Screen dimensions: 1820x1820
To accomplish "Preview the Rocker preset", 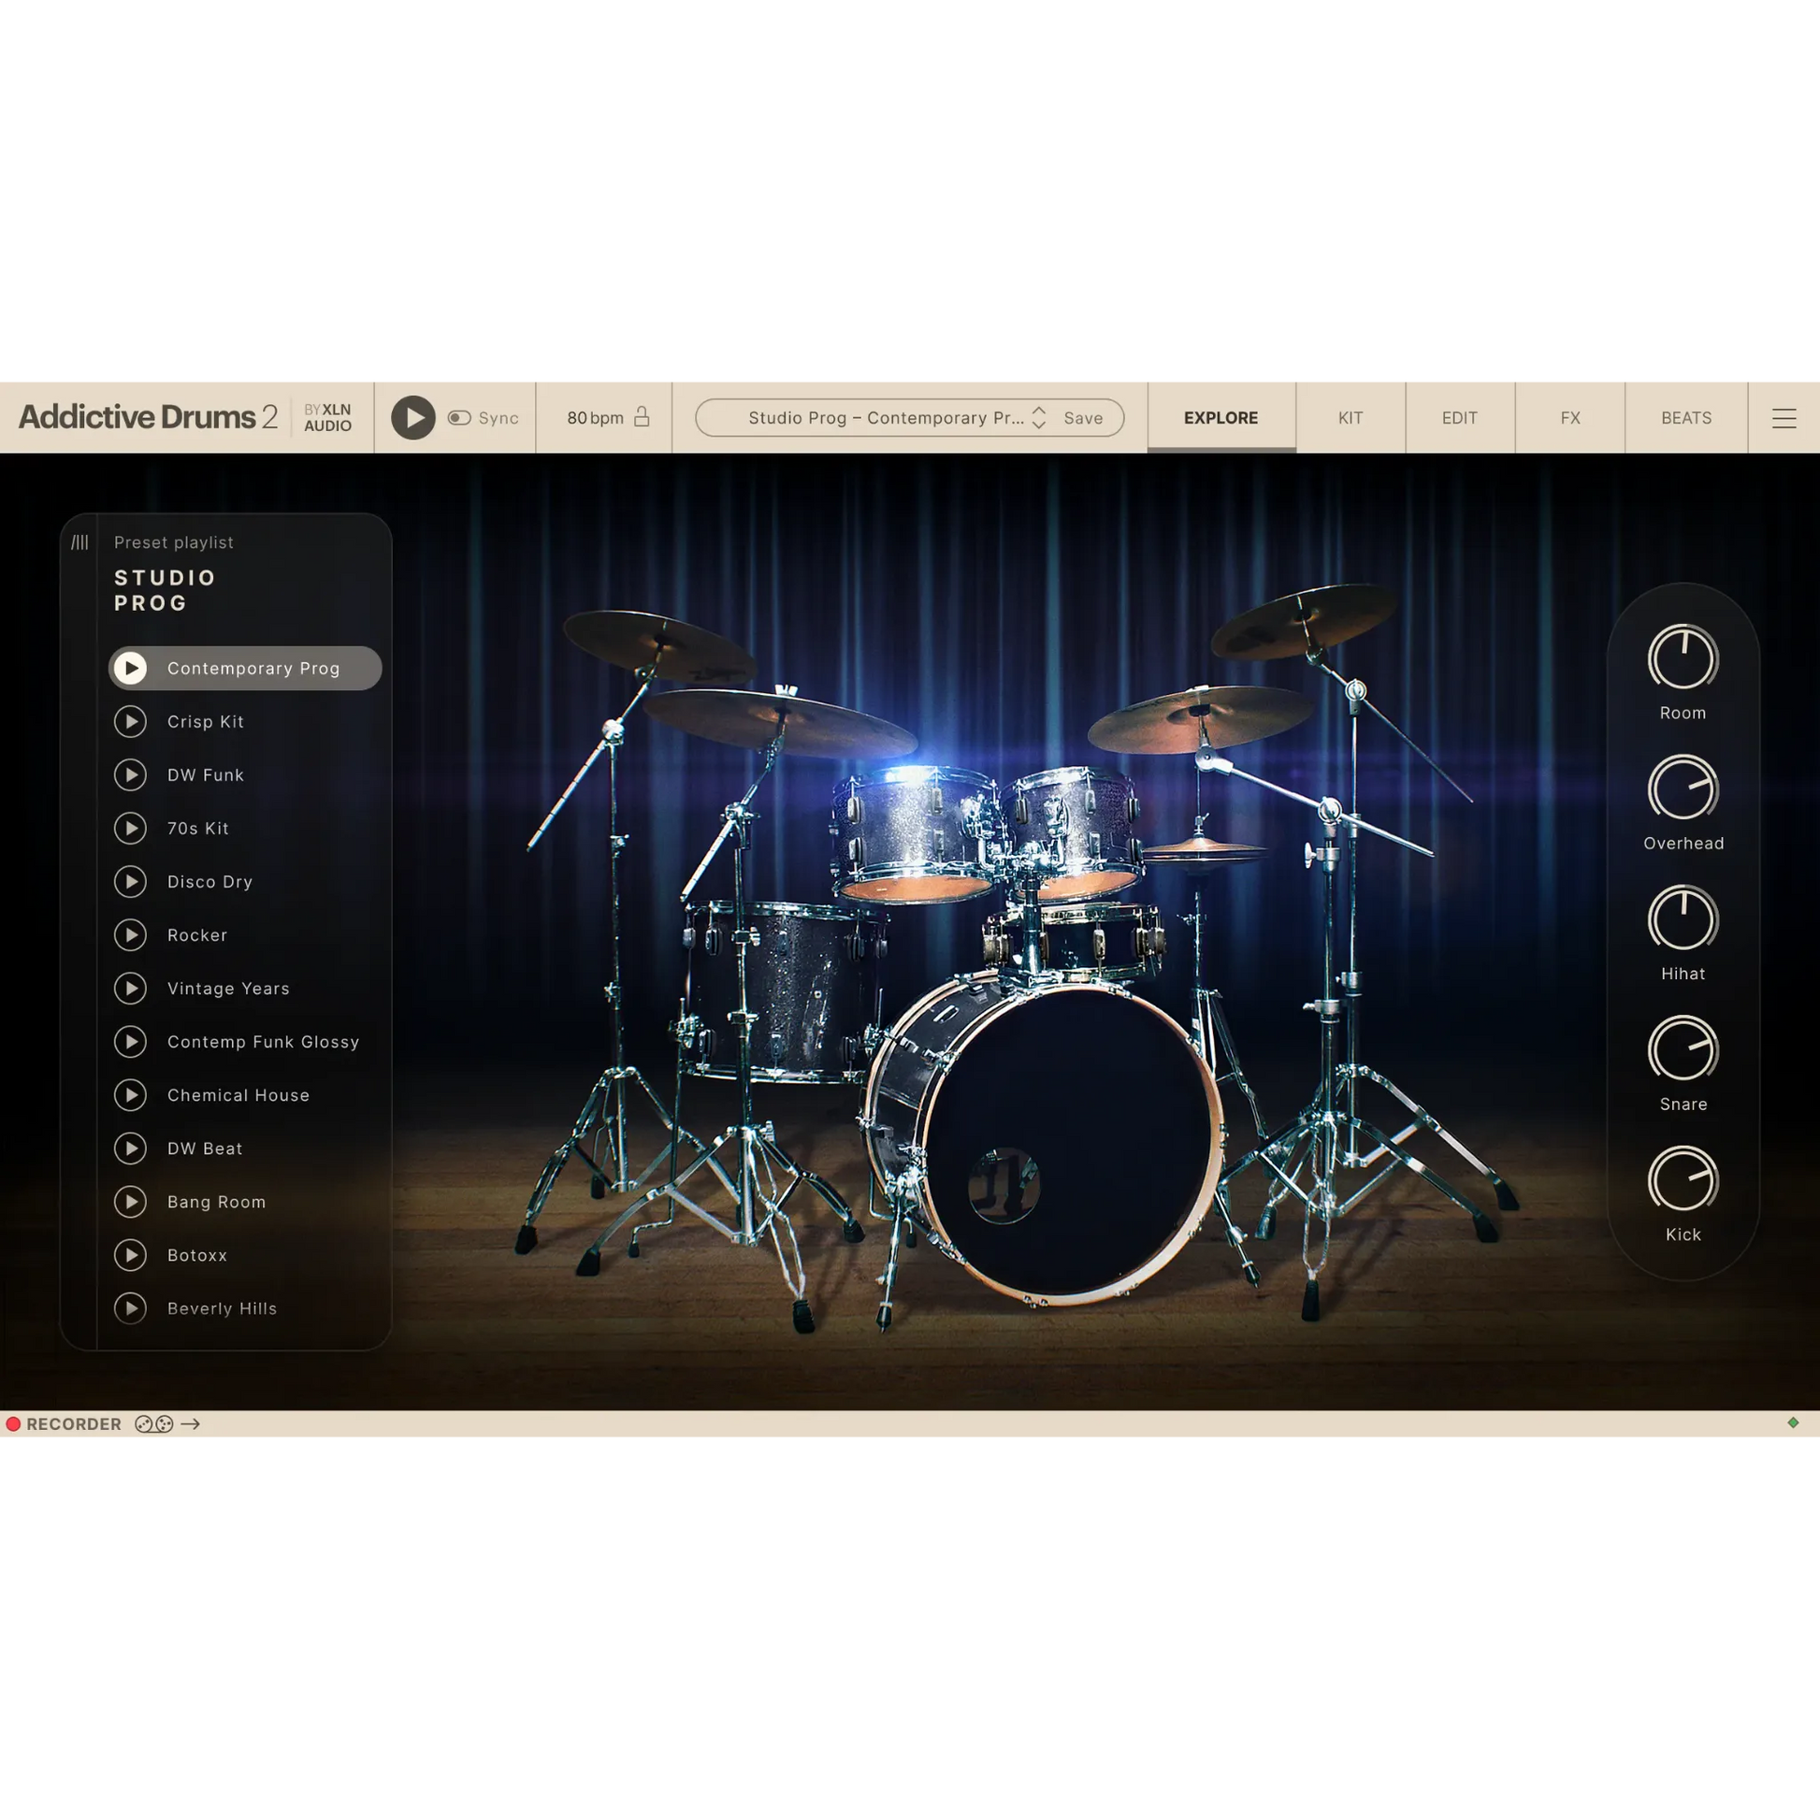I will click(x=131, y=935).
